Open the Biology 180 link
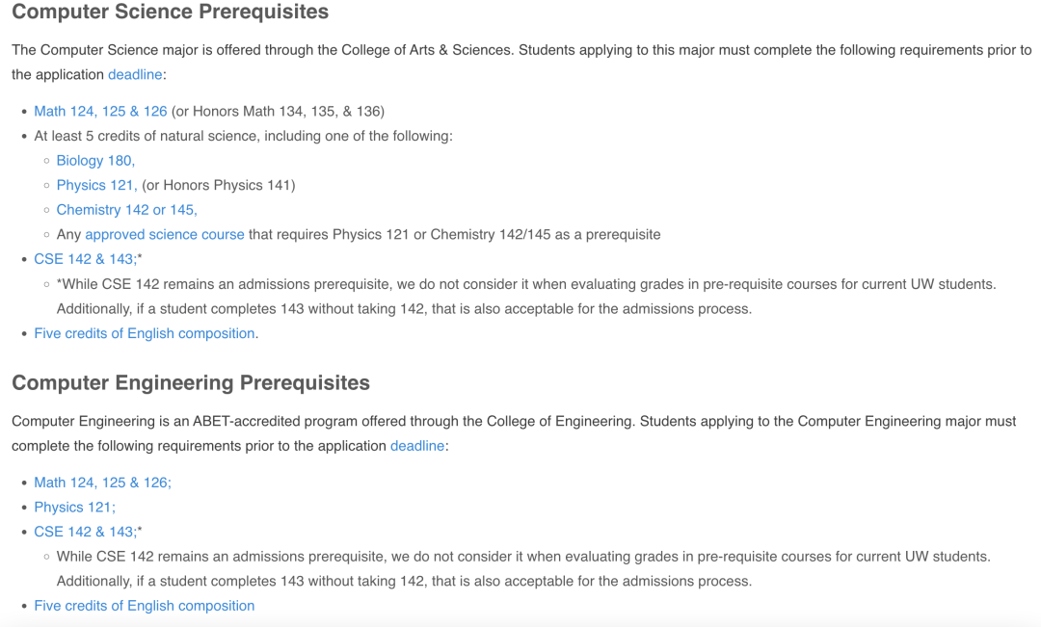 [x=95, y=161]
